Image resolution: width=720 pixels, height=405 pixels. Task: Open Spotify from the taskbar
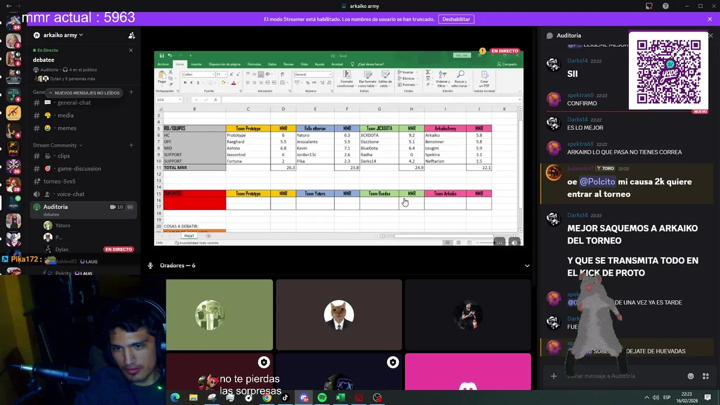[x=322, y=398]
